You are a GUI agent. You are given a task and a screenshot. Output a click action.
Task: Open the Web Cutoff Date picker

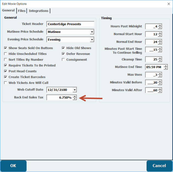coord(75,90)
